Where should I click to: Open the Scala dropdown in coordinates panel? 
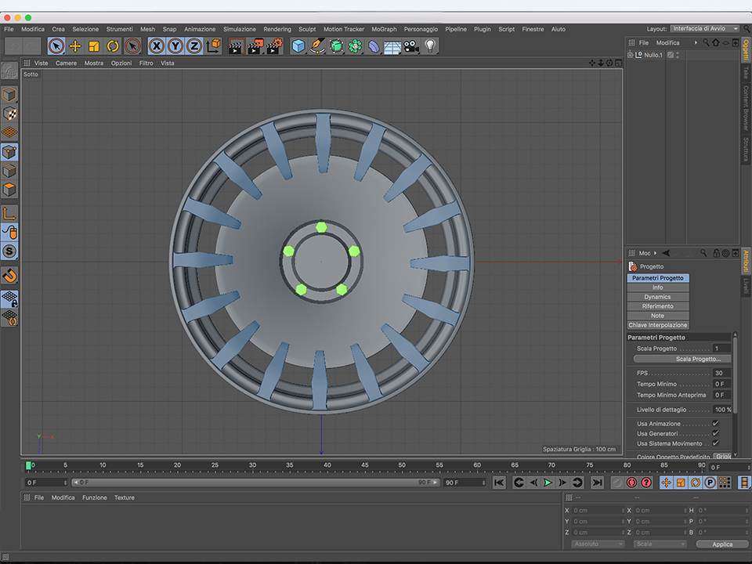click(660, 544)
